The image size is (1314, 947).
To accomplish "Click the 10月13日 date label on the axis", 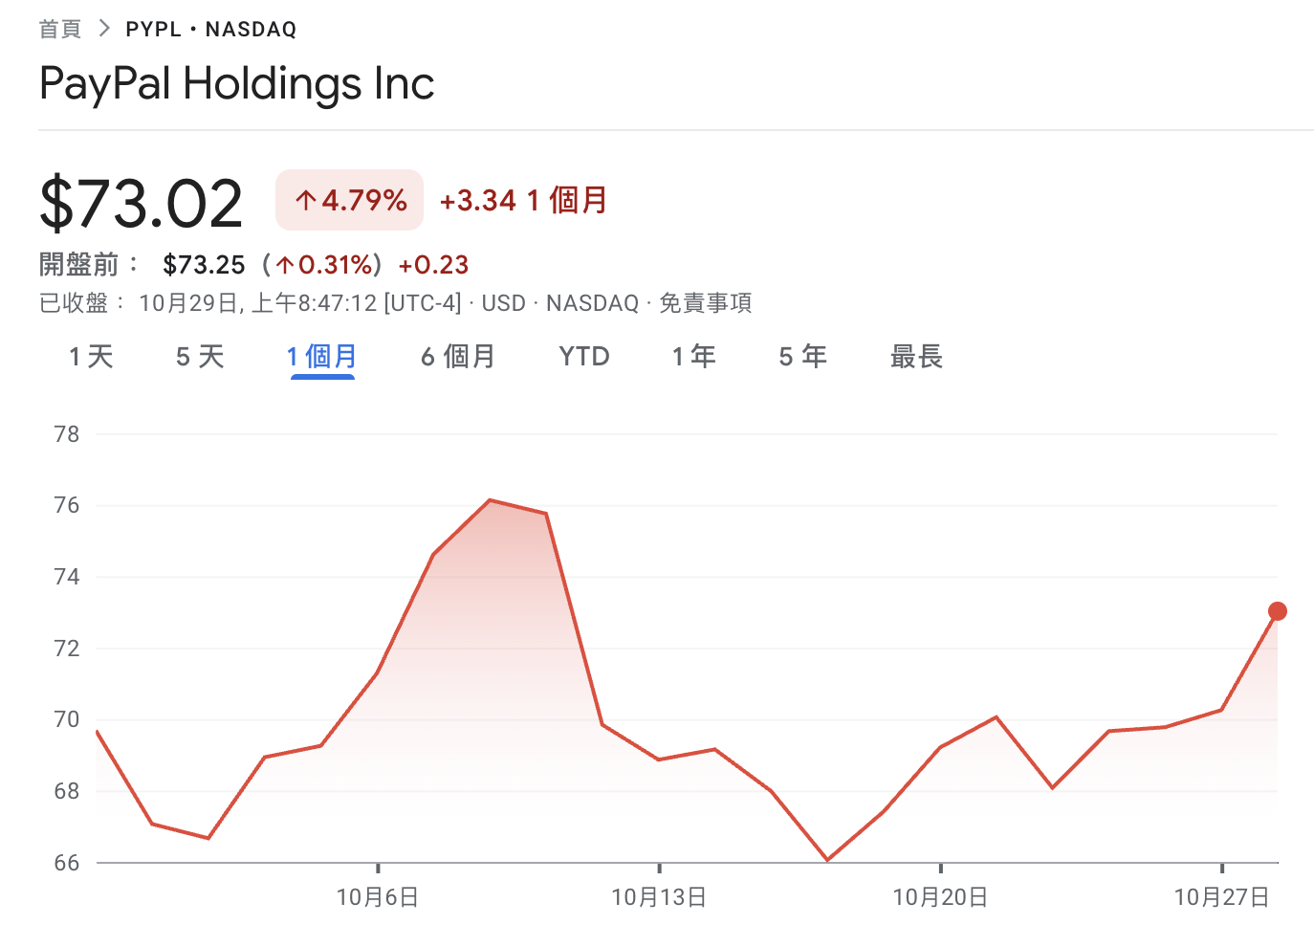I will coord(659,897).
